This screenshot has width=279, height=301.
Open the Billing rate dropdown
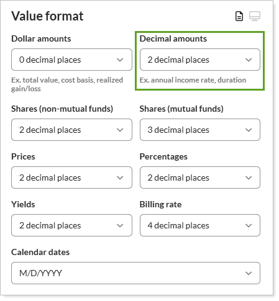(200, 225)
